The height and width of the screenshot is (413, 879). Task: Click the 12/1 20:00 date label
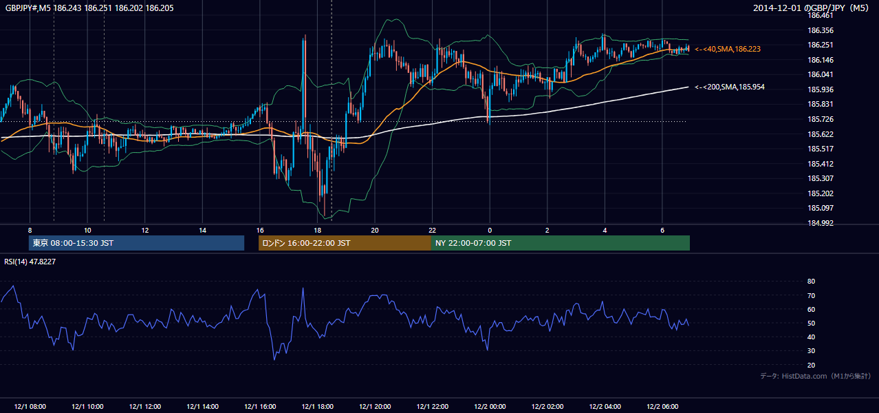375,406
